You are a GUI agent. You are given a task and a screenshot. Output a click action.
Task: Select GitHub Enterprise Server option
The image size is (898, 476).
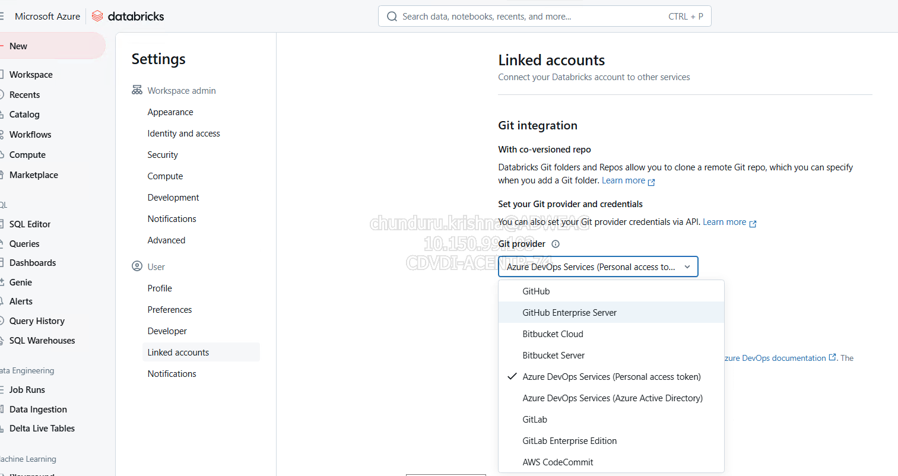coord(569,313)
